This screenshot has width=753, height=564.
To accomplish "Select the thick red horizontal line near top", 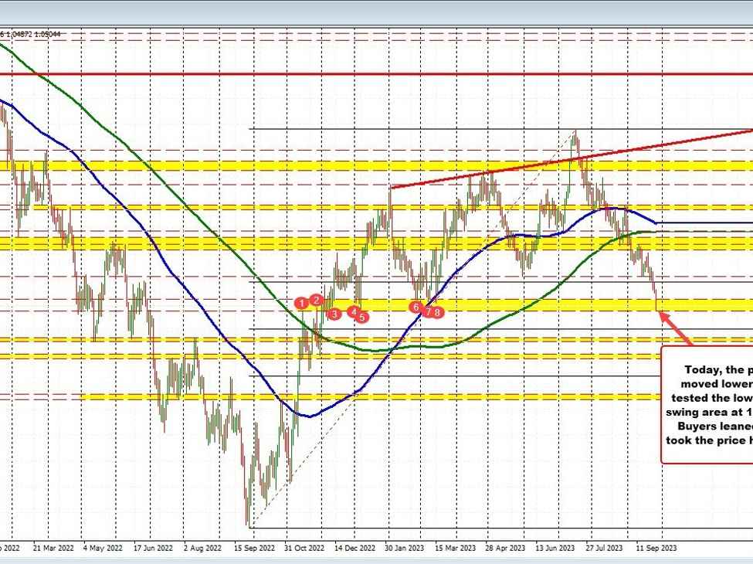I will coord(386,75).
